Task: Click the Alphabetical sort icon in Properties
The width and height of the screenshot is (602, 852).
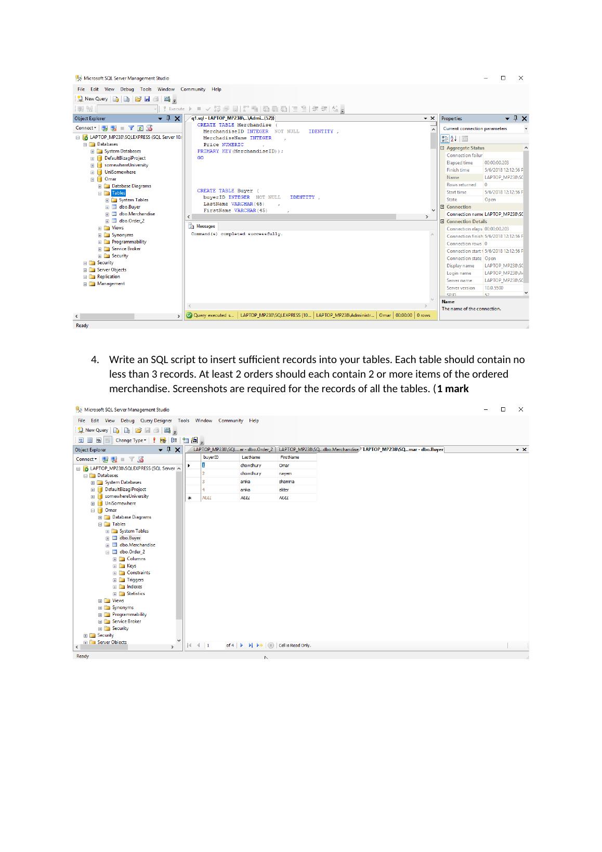Action: pyautogui.click(x=453, y=139)
